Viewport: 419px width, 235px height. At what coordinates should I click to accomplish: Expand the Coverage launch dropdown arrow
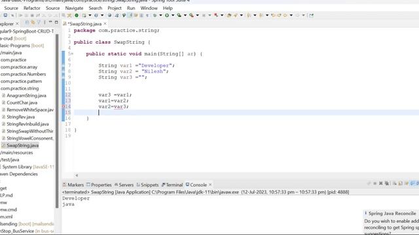(x=185, y=15)
